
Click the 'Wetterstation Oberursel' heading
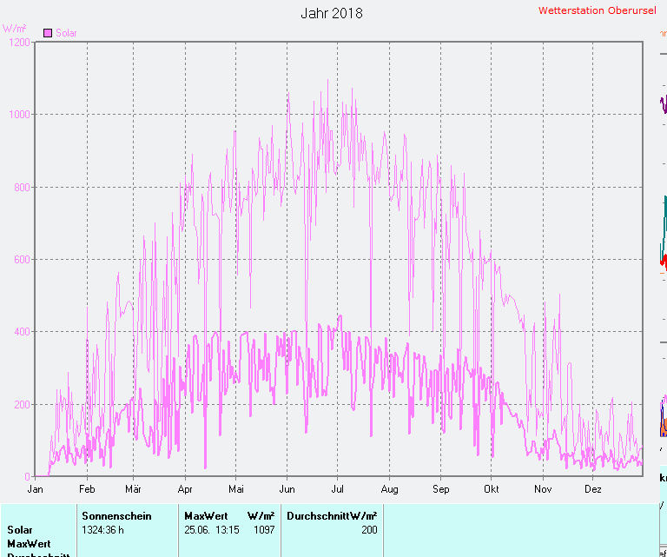597,10
